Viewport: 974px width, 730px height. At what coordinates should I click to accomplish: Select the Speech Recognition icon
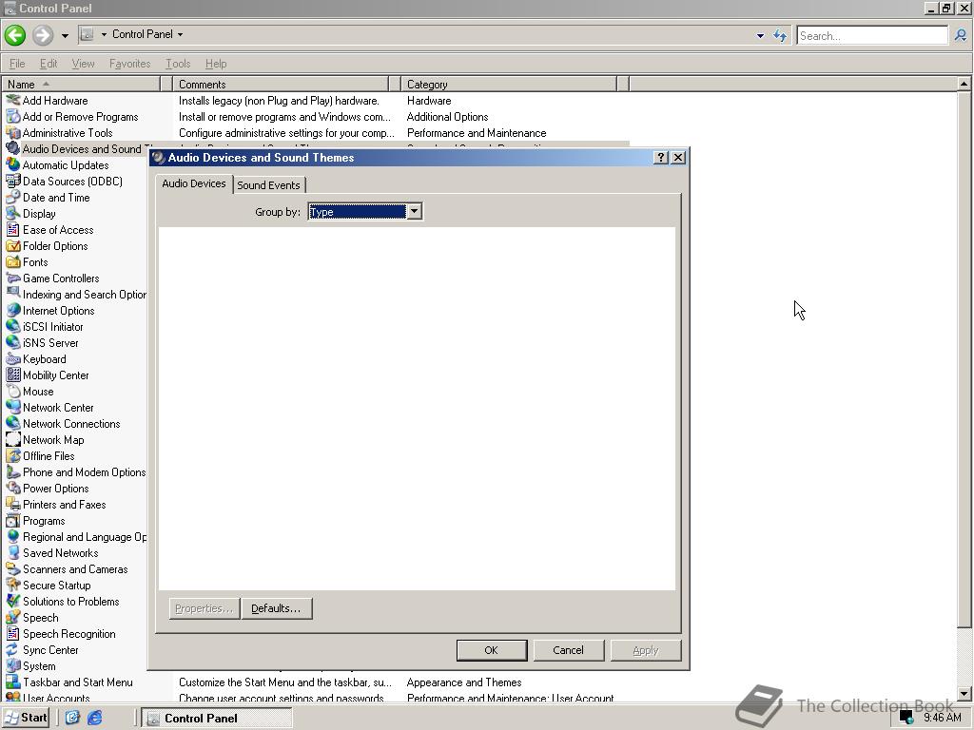[13, 633]
